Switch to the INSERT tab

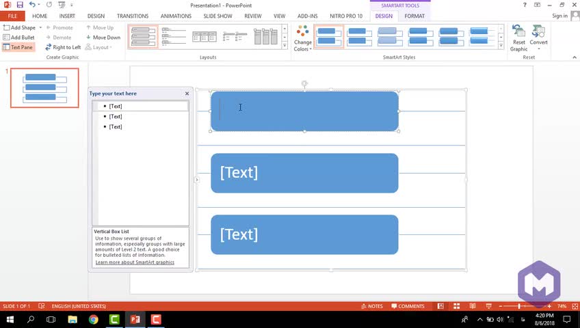coord(67,16)
